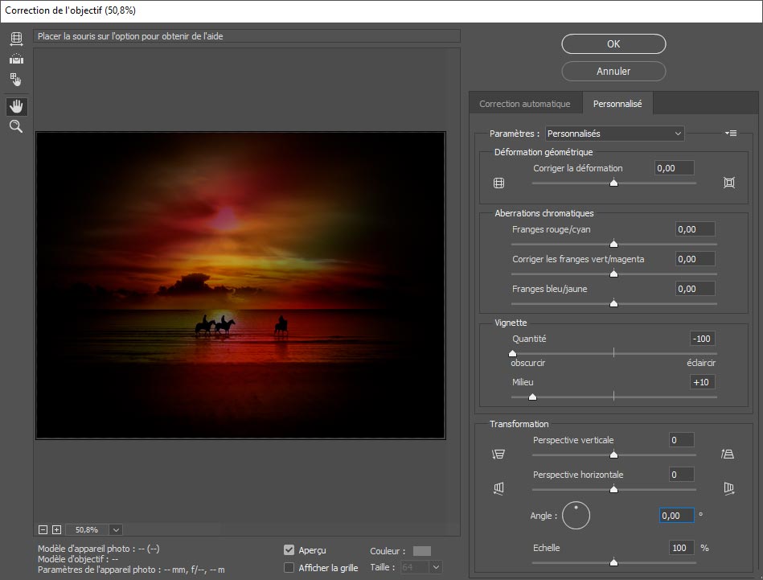
Task: Open the Paramètres dropdown
Action: pos(614,134)
